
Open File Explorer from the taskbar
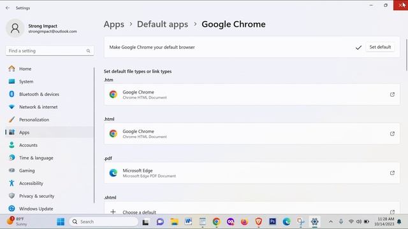coord(174,222)
